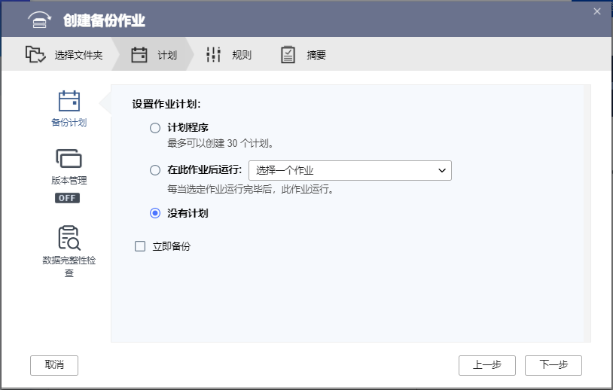Click the 上一步 button

pos(487,365)
